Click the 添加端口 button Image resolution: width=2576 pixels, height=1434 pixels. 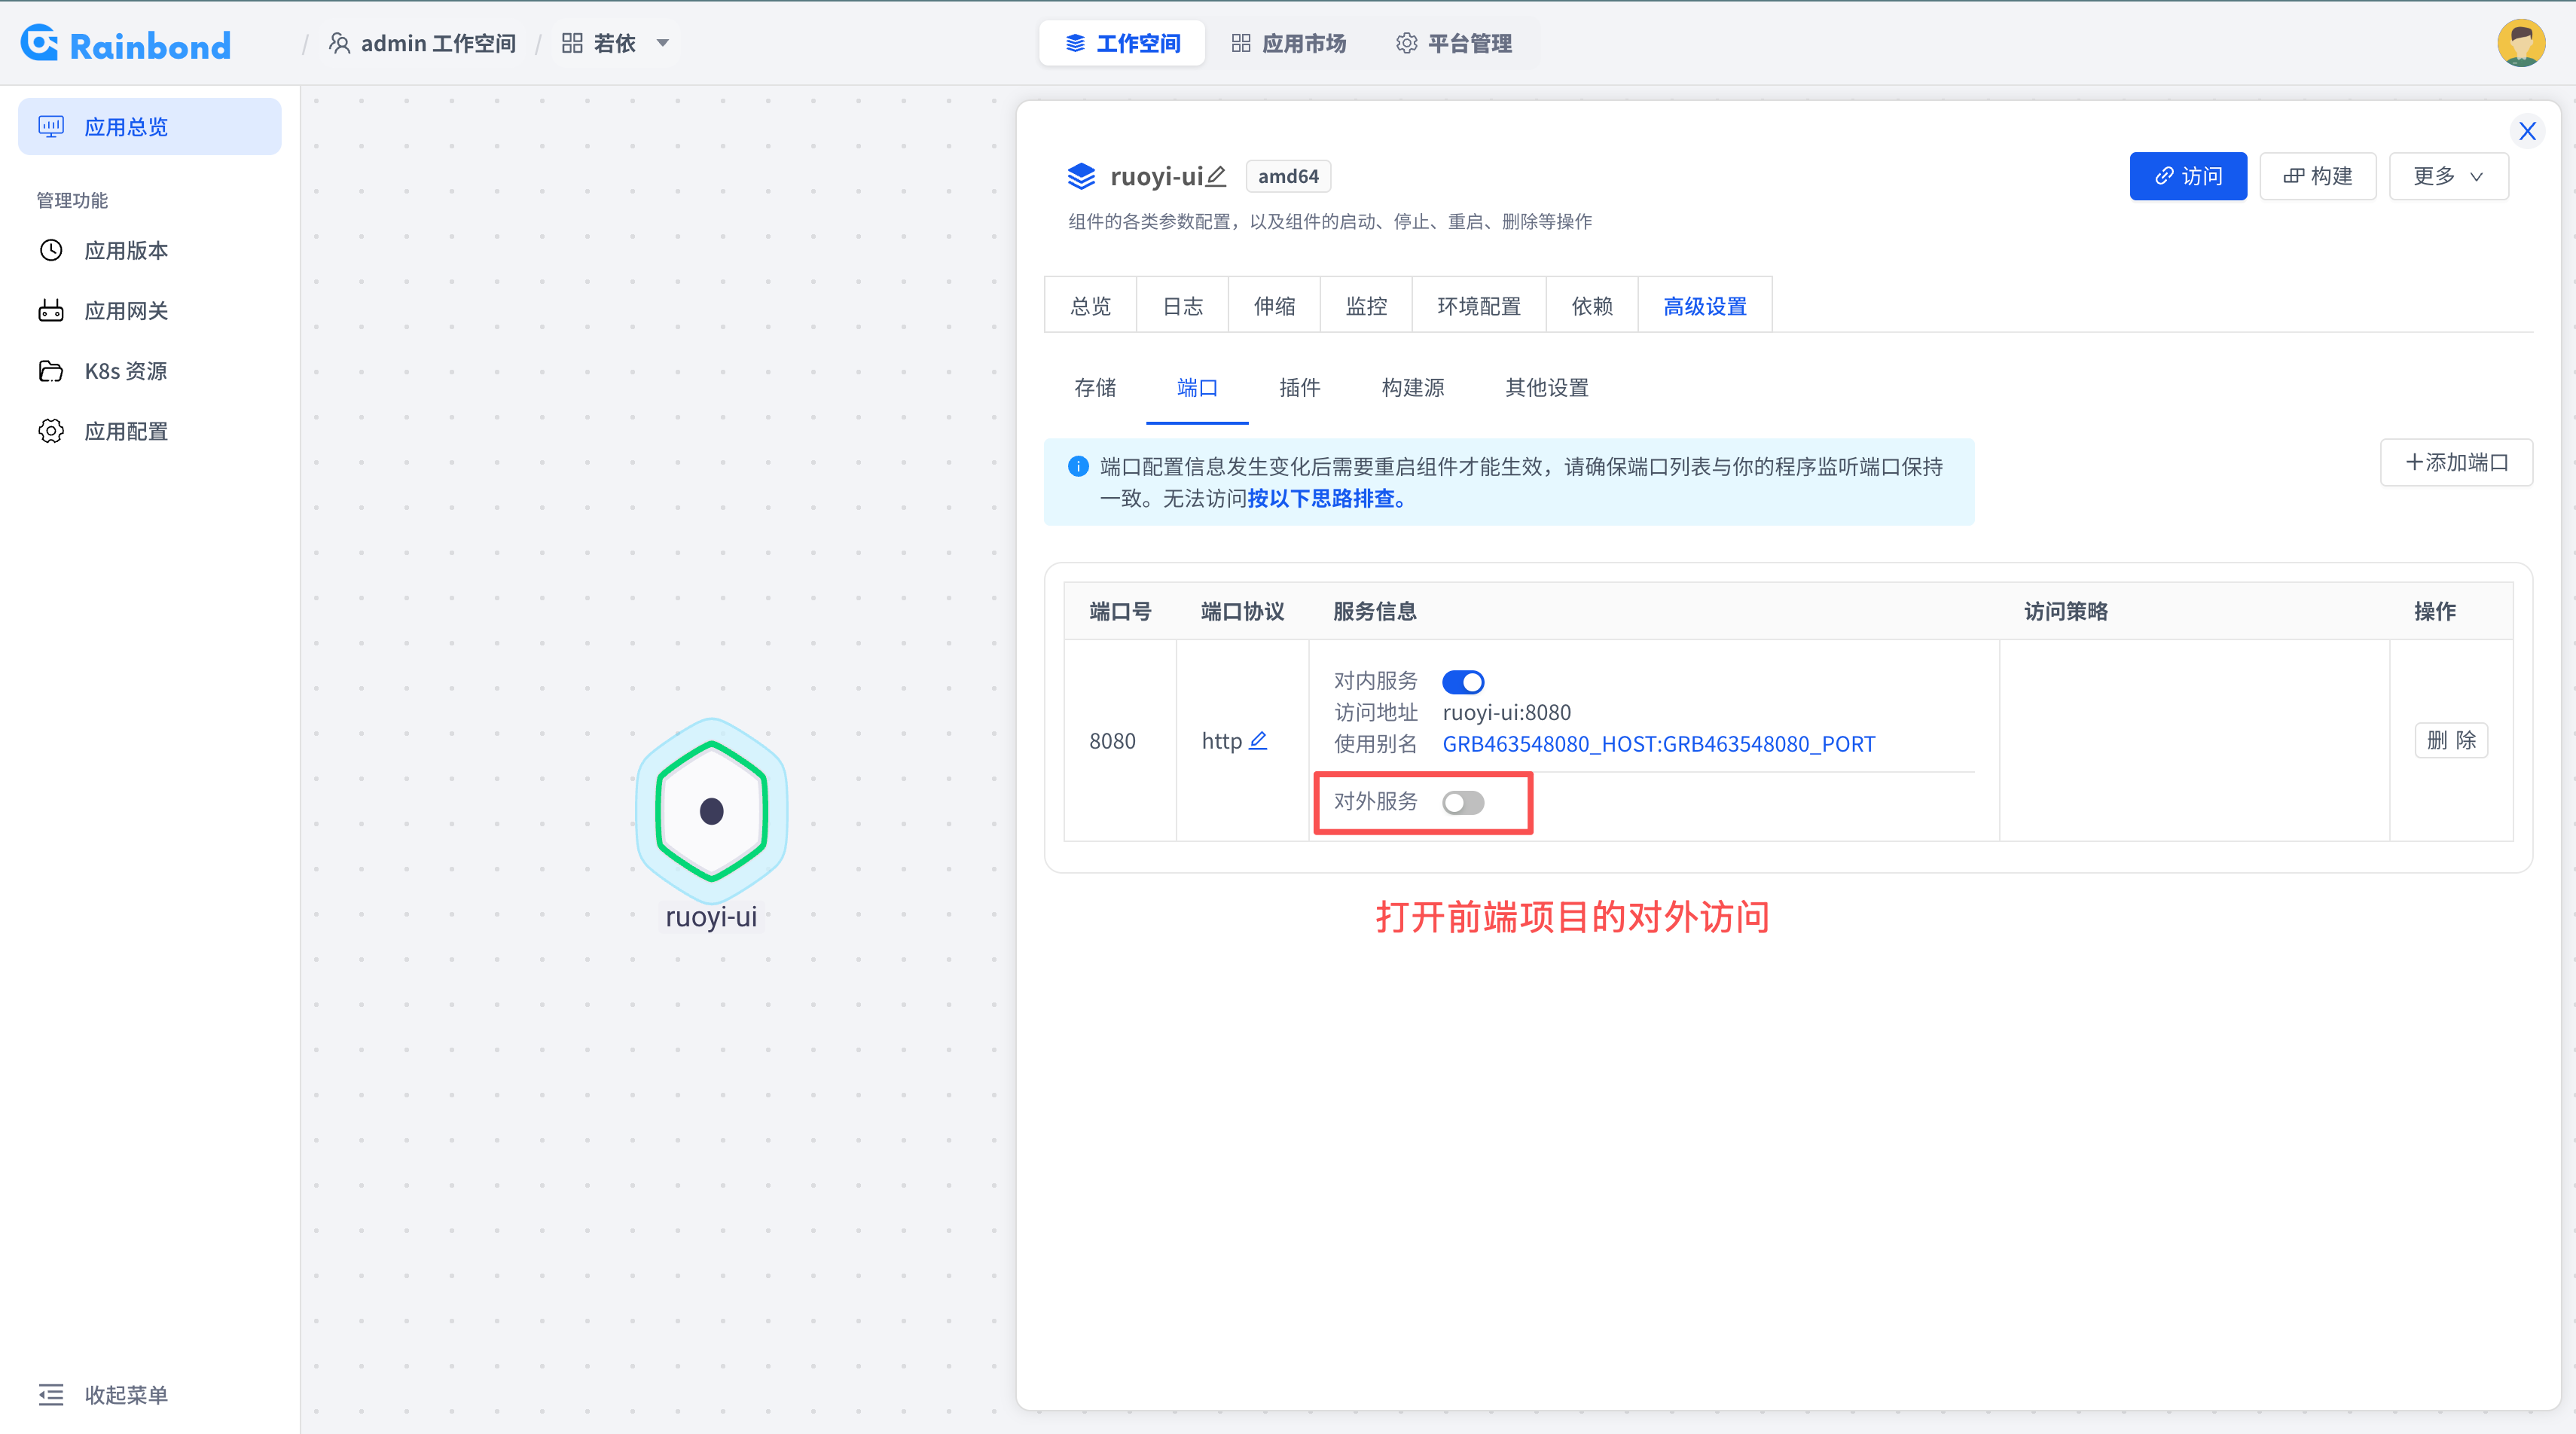[x=2456, y=462]
